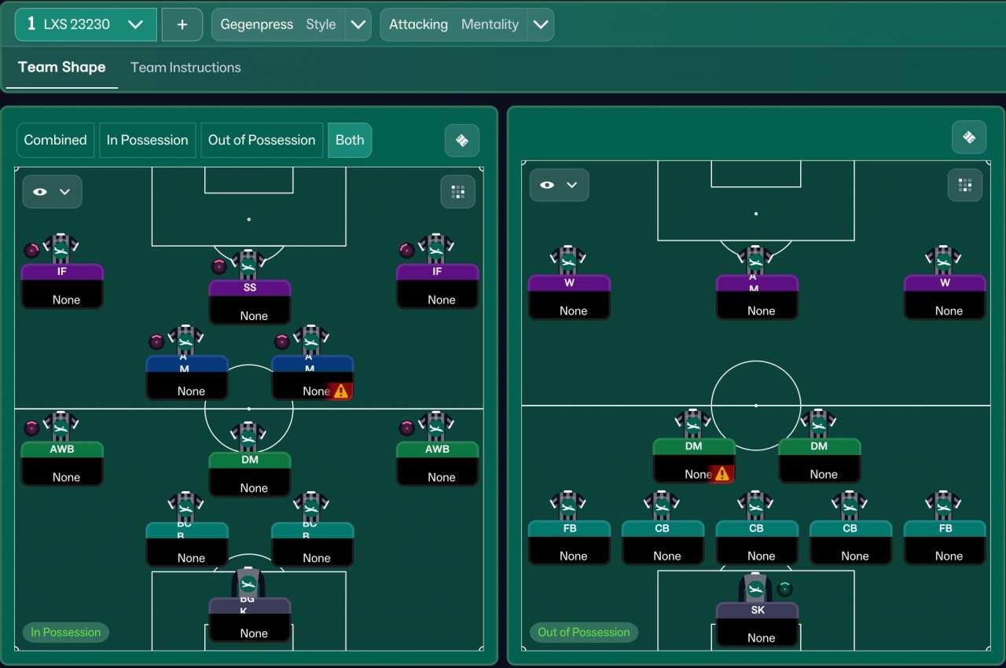Viewport: 1006px width, 668px height.
Task: Click the grid icon on the Out of Possession pitch
Action: coord(965,185)
